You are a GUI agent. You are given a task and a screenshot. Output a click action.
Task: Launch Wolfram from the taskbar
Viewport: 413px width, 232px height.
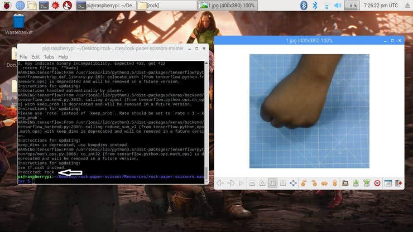(x=68, y=5)
